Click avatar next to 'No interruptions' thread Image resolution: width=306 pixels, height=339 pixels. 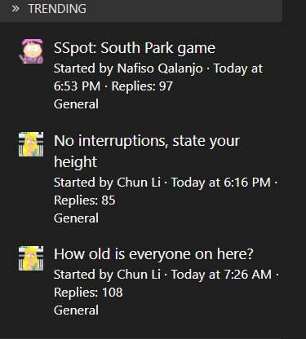coord(31,144)
